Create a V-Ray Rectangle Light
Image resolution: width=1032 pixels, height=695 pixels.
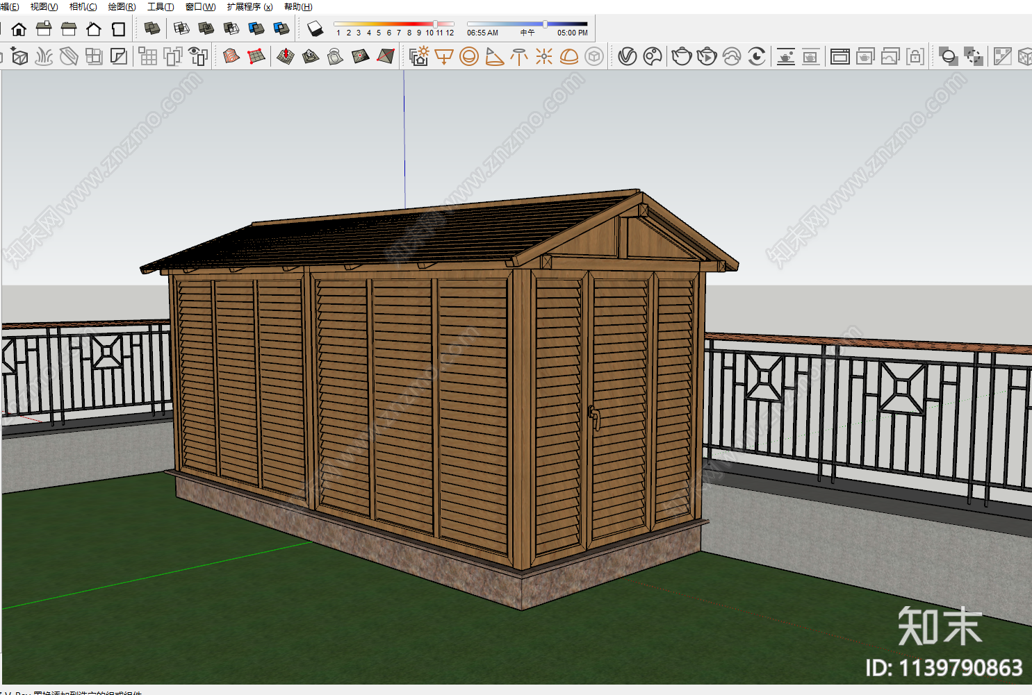[x=444, y=56]
